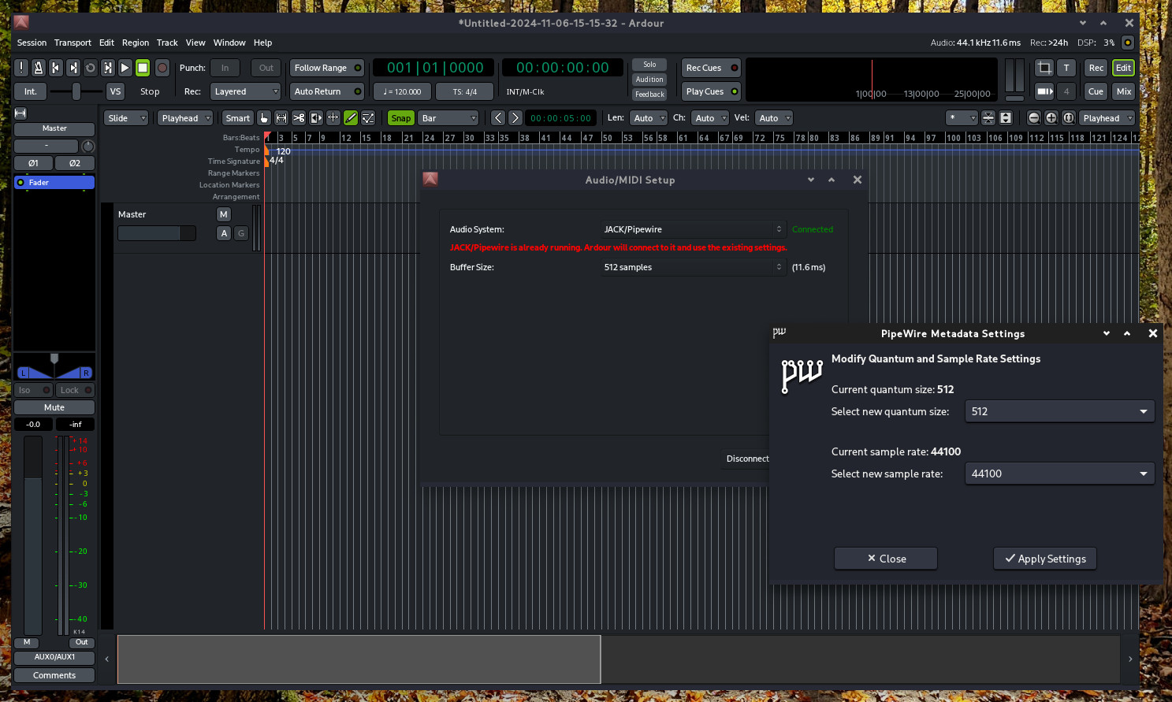Image resolution: width=1172 pixels, height=702 pixels.
Task: Toggle Rec Cues button
Action: click(712, 68)
